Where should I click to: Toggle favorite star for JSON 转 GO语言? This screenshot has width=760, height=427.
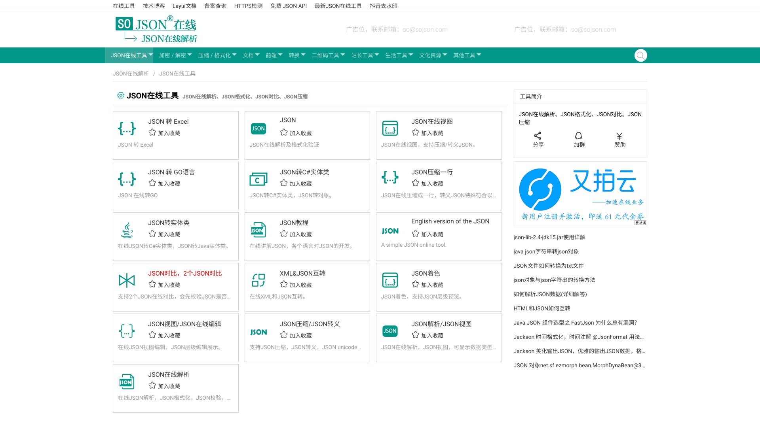pyautogui.click(x=152, y=183)
